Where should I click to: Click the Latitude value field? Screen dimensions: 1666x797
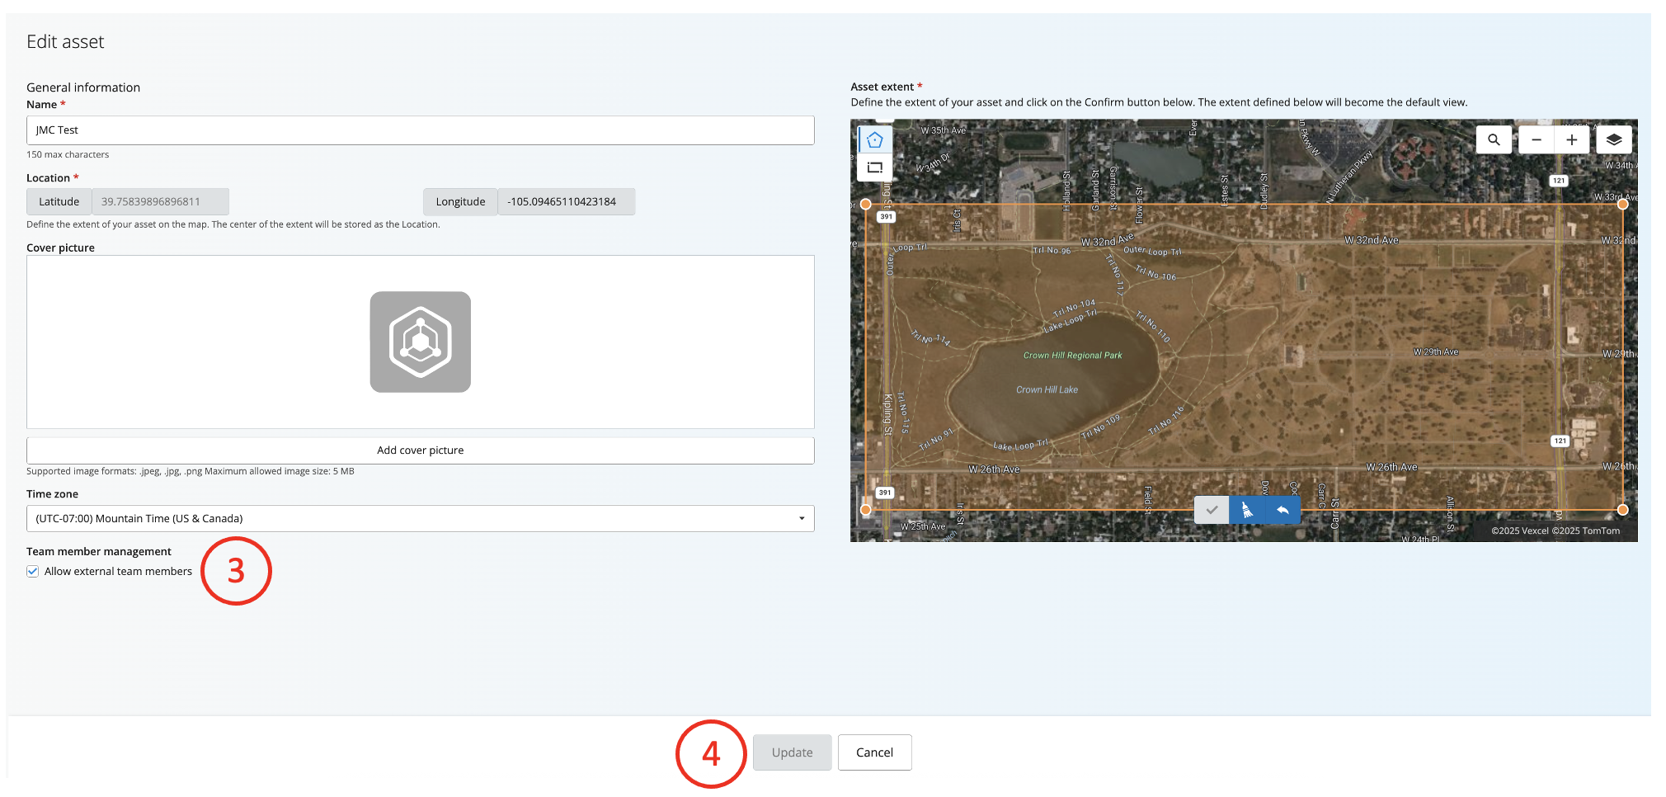click(160, 201)
